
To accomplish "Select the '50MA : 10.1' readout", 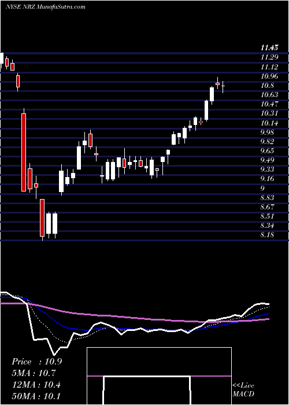I will pos(36,396).
